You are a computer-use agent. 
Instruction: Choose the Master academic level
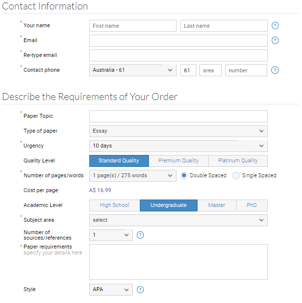(x=217, y=205)
